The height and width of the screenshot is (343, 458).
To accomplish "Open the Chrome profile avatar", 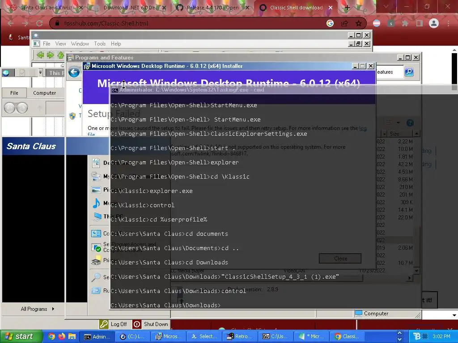I will click(434, 23).
